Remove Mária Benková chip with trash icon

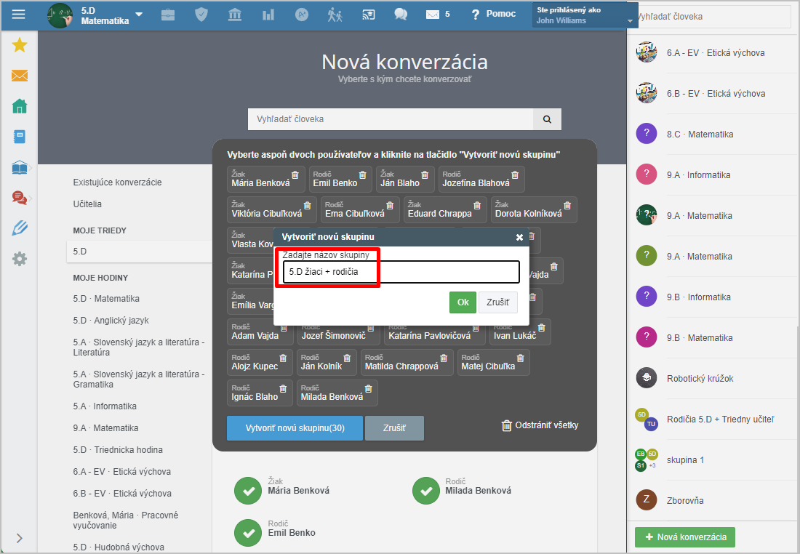coord(295,175)
